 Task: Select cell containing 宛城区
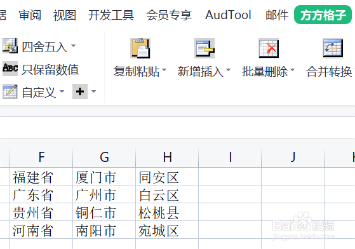[167, 230]
